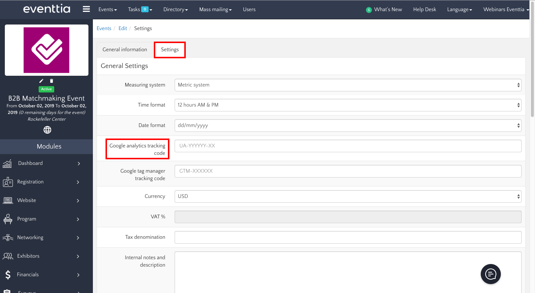Image resolution: width=535 pixels, height=293 pixels.
Task: Switch to the General information tab
Action: click(125, 50)
